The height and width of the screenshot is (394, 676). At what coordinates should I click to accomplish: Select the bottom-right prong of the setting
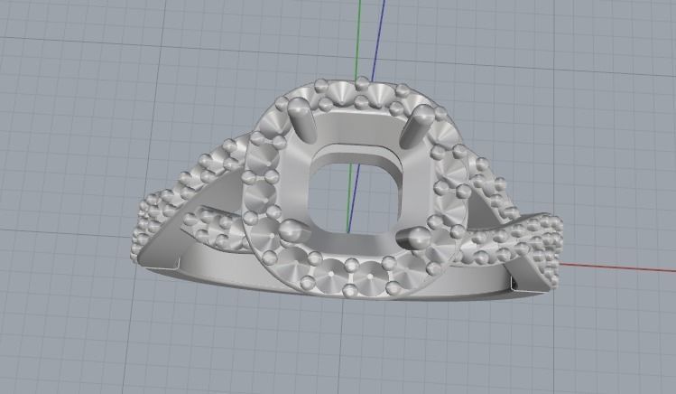(413, 239)
